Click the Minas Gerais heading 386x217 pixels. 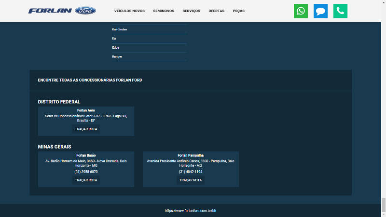(x=55, y=147)
